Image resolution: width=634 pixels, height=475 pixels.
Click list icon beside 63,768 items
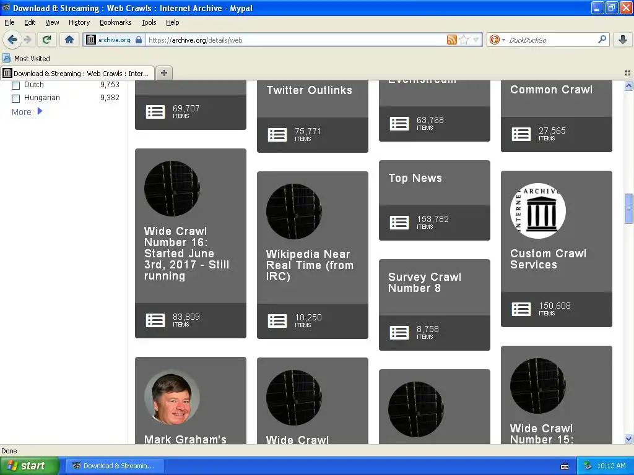click(399, 124)
